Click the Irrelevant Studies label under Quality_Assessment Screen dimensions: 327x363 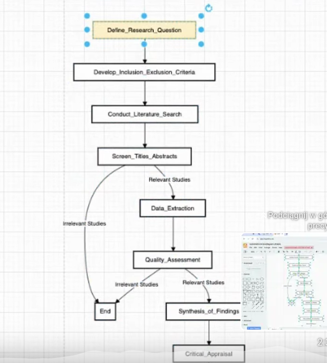click(136, 284)
